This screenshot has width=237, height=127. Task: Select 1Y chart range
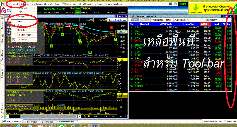tap(105, 116)
